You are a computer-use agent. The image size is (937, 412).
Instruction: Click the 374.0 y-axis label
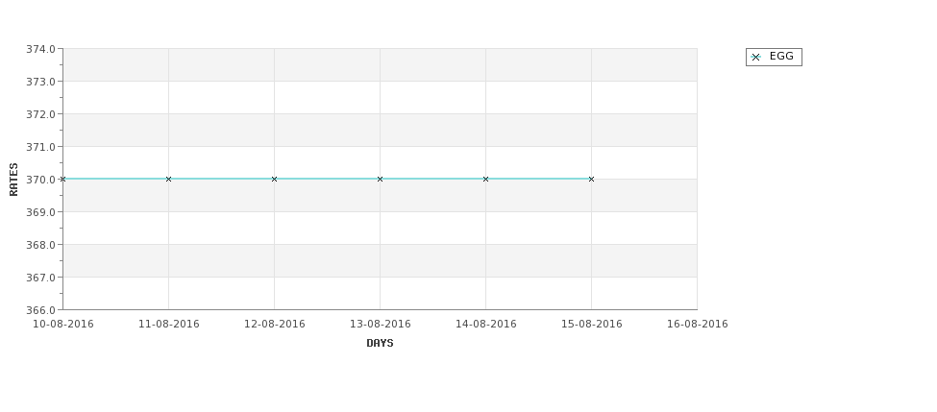pos(40,49)
